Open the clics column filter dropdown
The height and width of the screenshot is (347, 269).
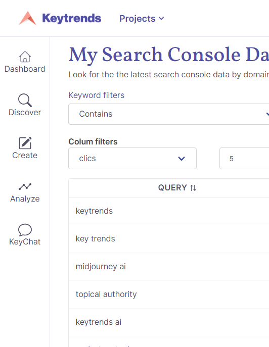pos(132,159)
